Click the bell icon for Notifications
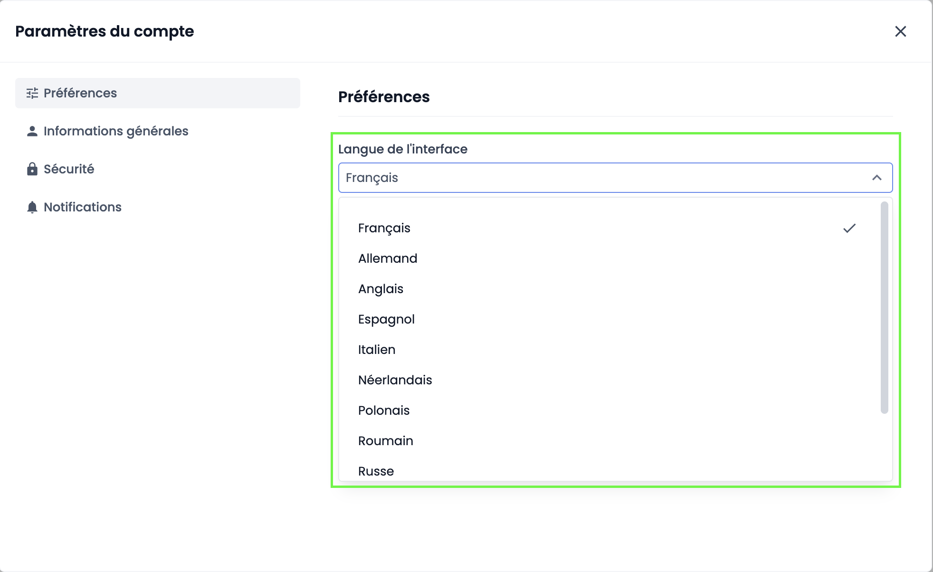 tap(32, 207)
